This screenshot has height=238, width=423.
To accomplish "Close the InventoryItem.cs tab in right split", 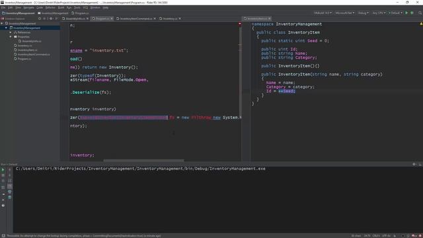I will [270, 19].
